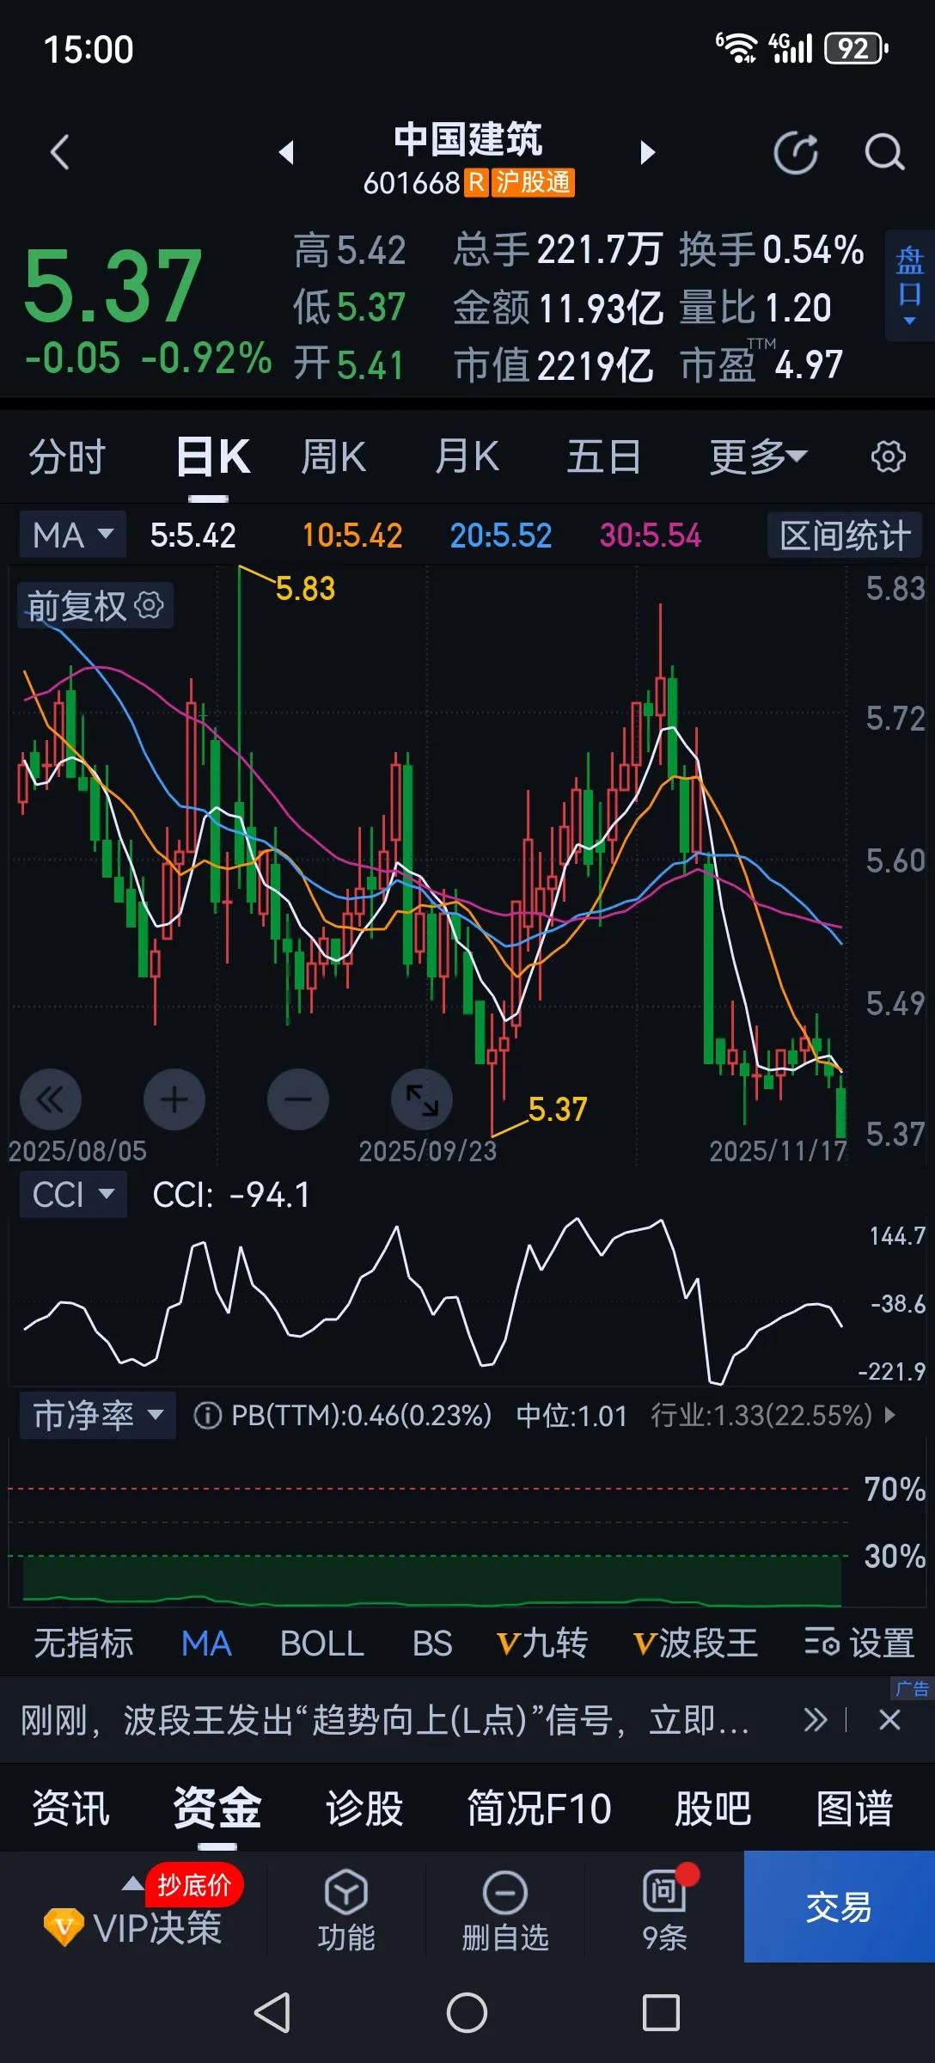Open the 股吧 tab

[x=713, y=1809]
